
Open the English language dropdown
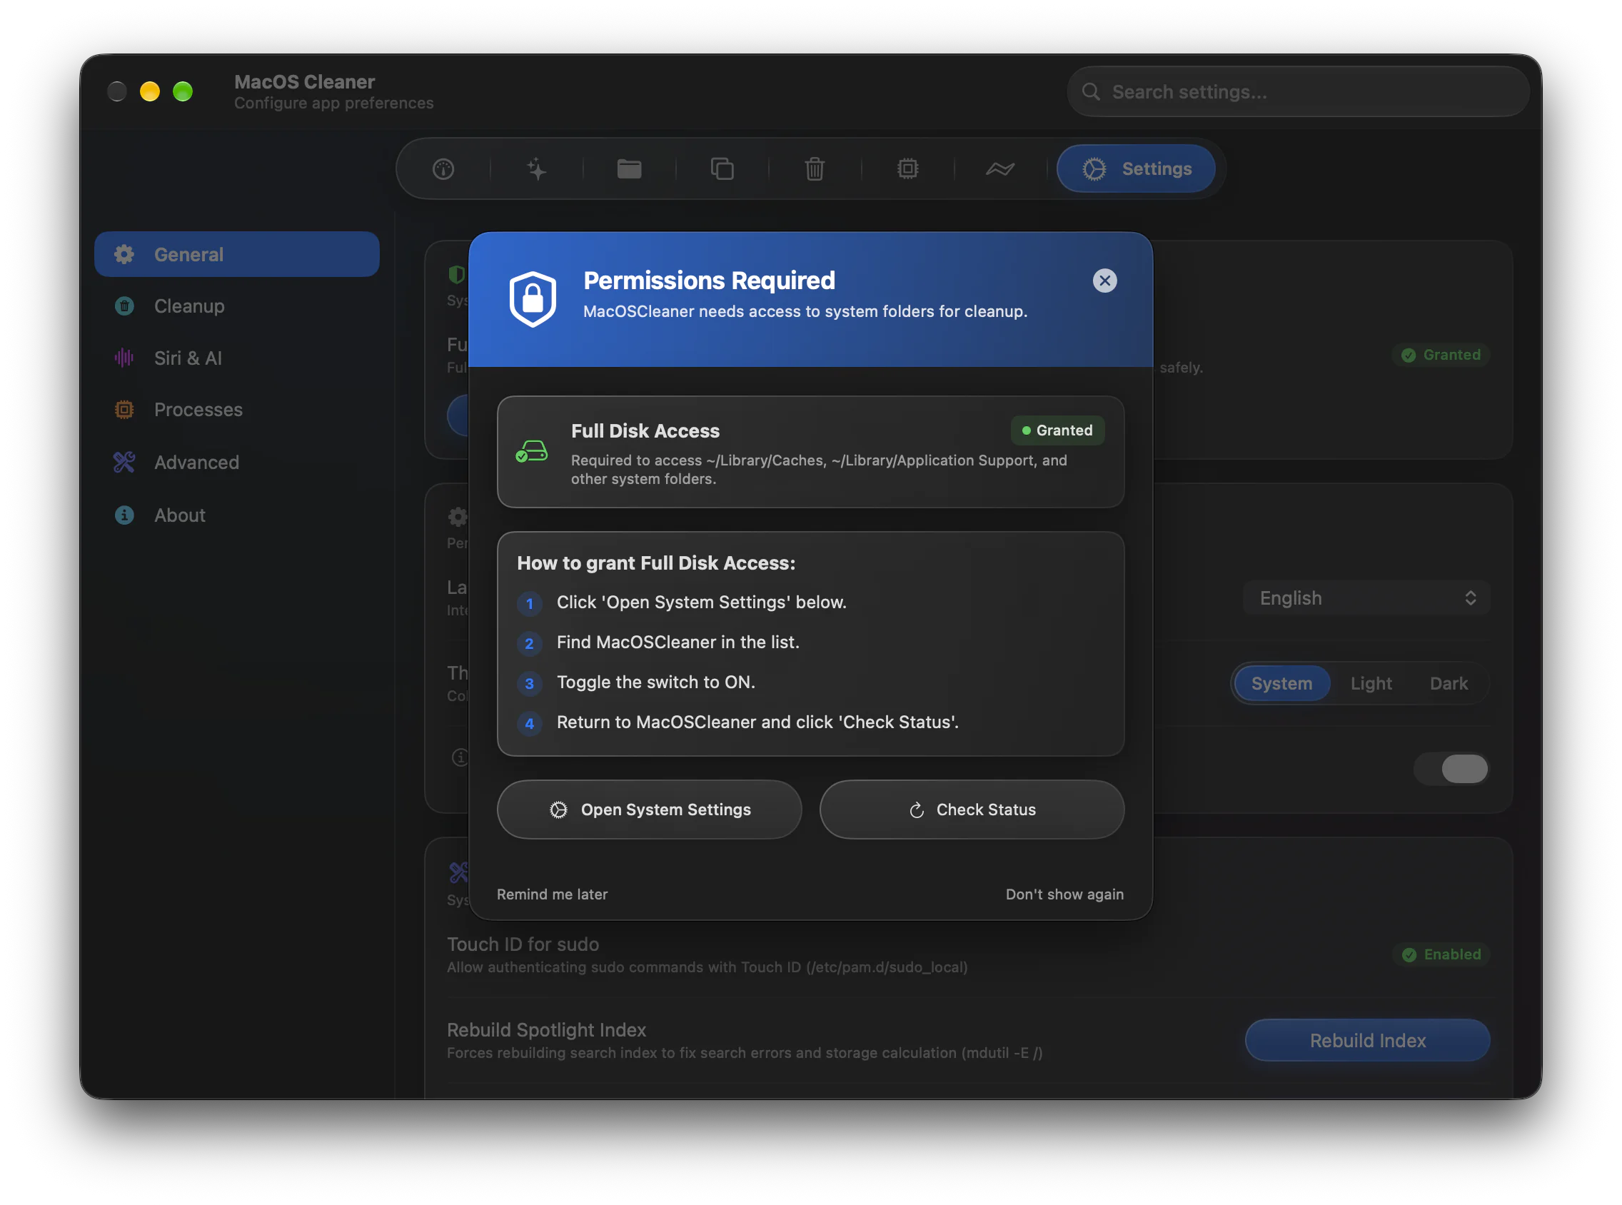[1366, 598]
